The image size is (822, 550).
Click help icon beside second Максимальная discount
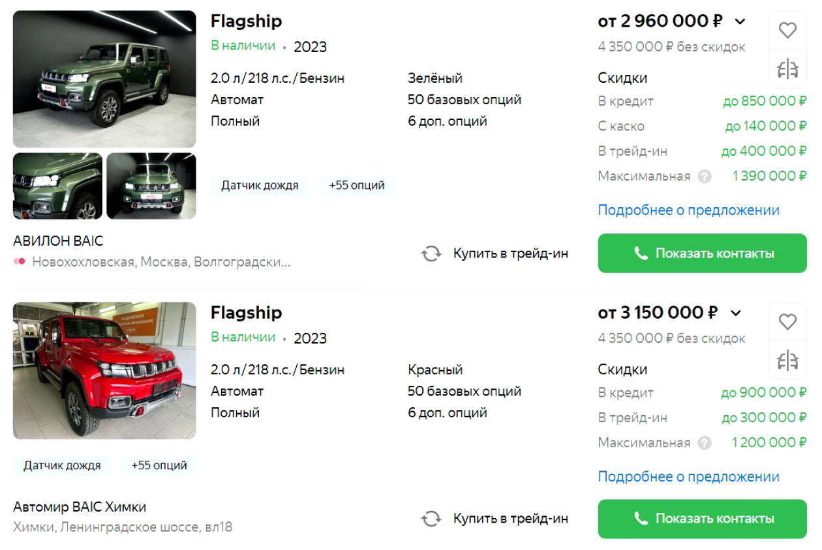click(x=704, y=443)
